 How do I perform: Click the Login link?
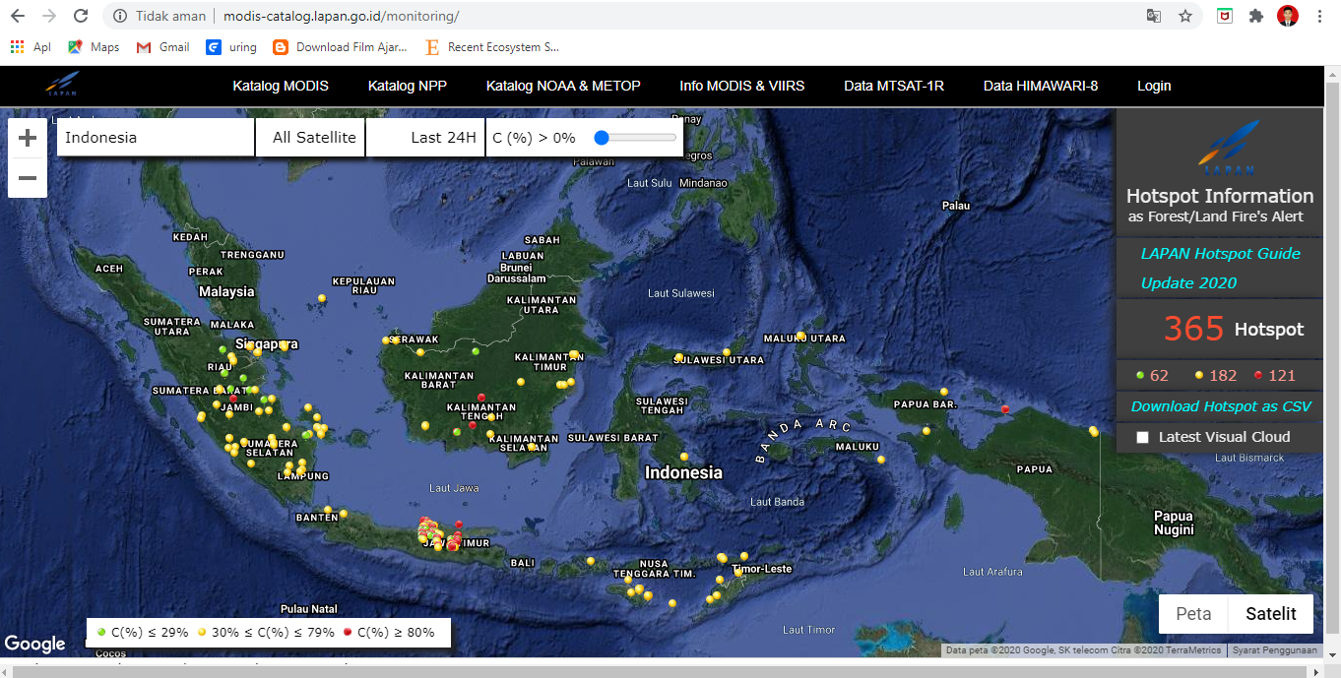[1154, 86]
